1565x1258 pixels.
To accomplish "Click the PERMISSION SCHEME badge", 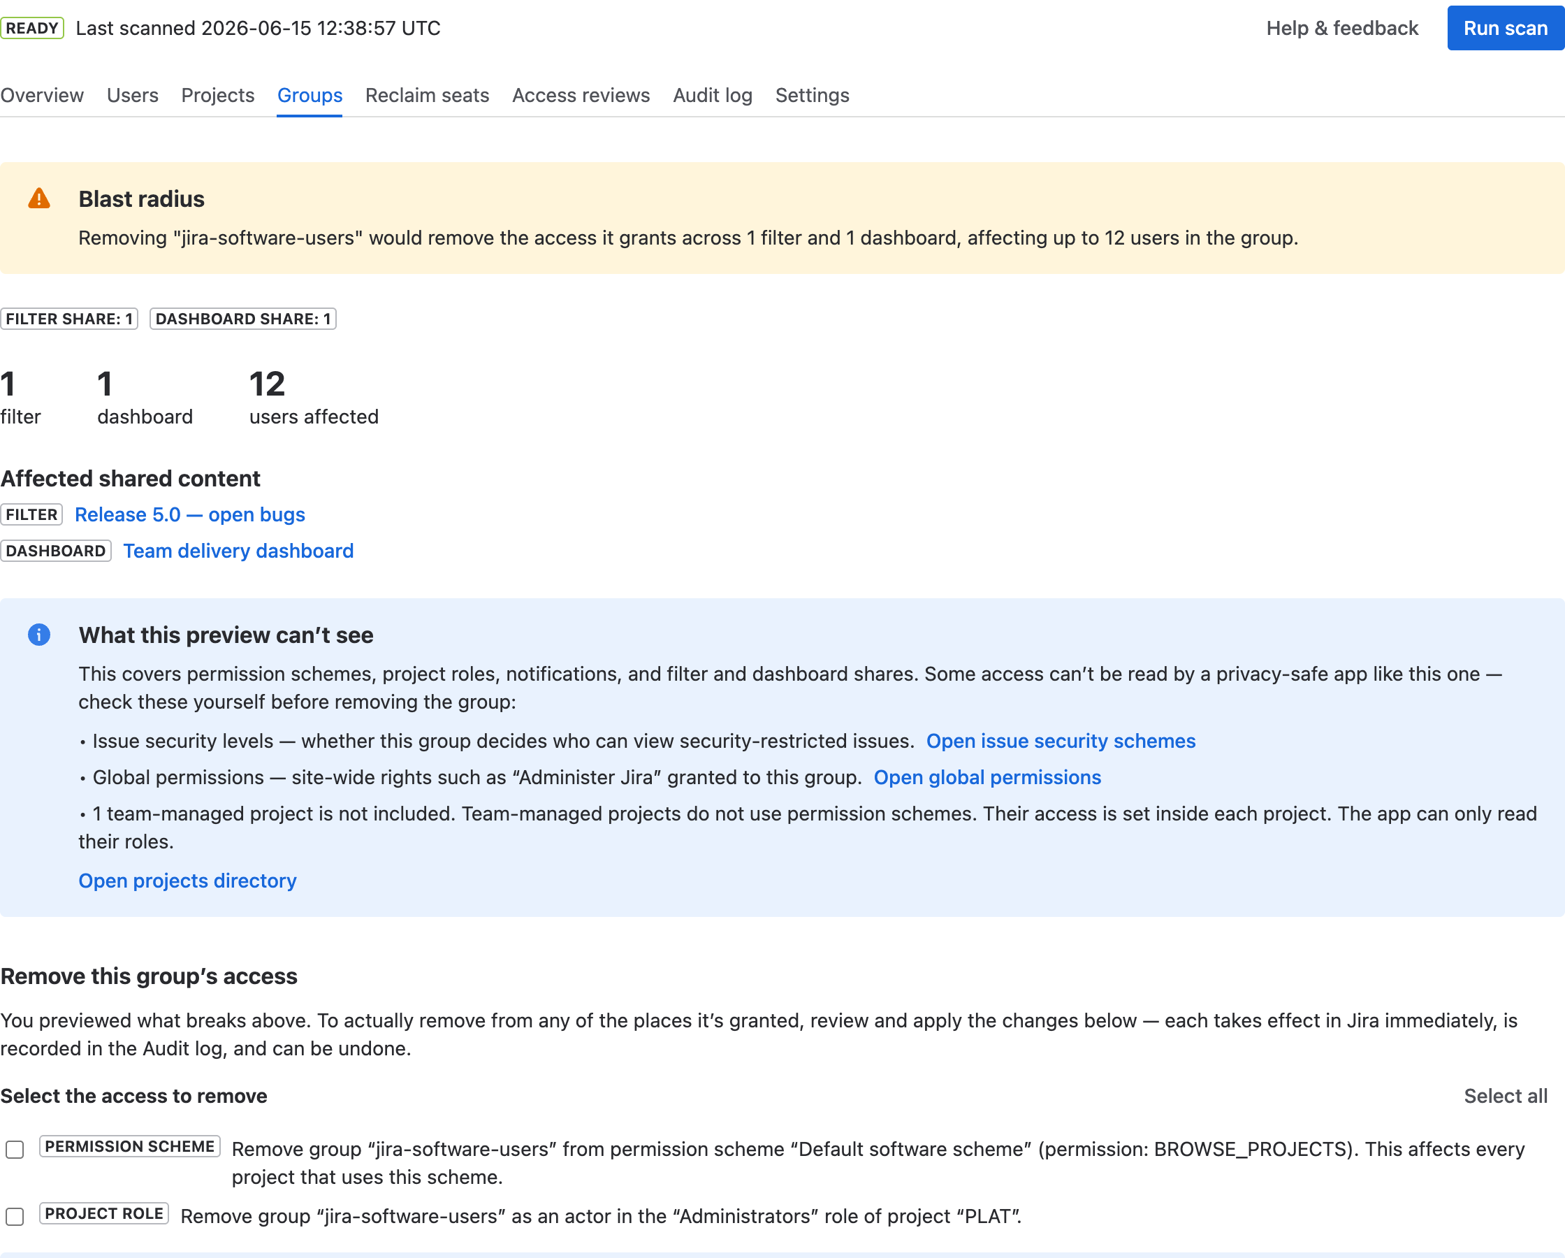I will [130, 1147].
